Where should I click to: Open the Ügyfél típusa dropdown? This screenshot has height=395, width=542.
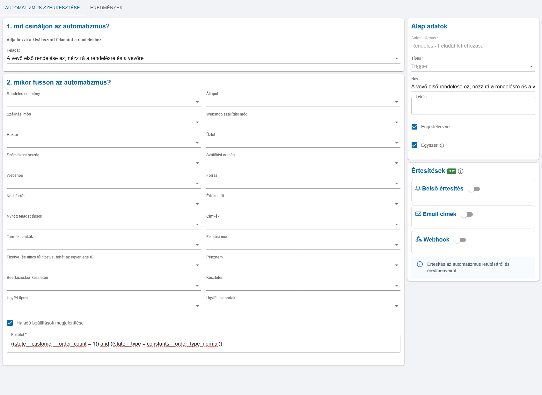click(x=104, y=306)
